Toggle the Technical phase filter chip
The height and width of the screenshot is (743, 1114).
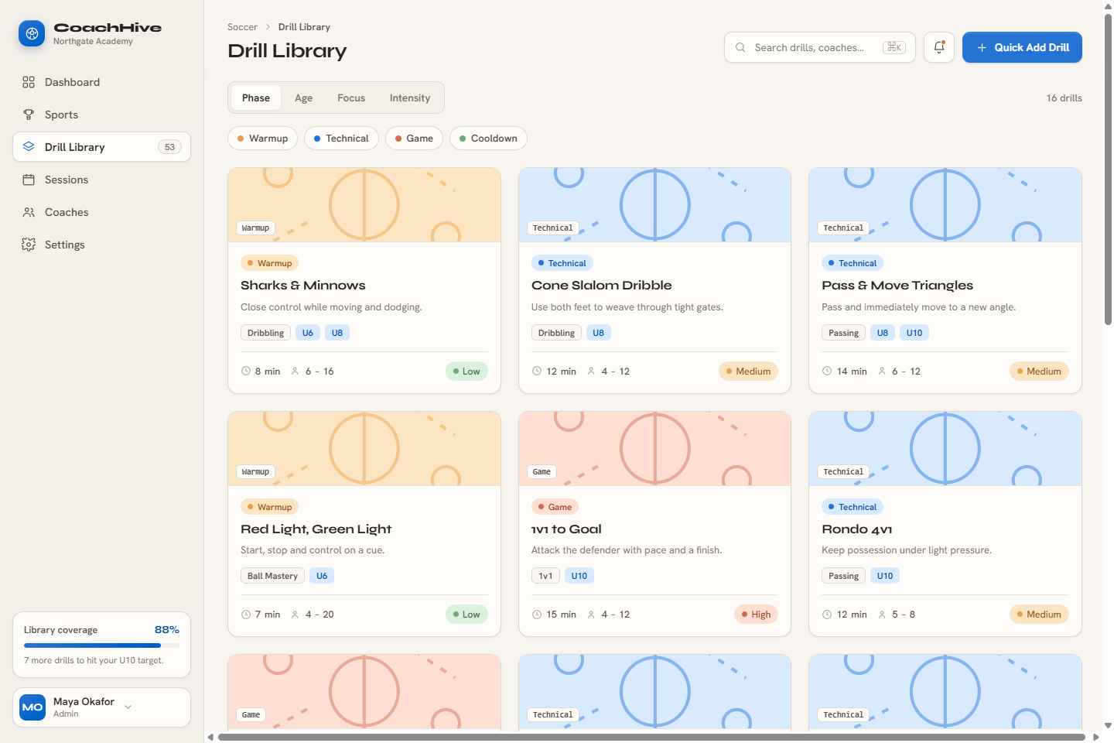[x=341, y=139]
